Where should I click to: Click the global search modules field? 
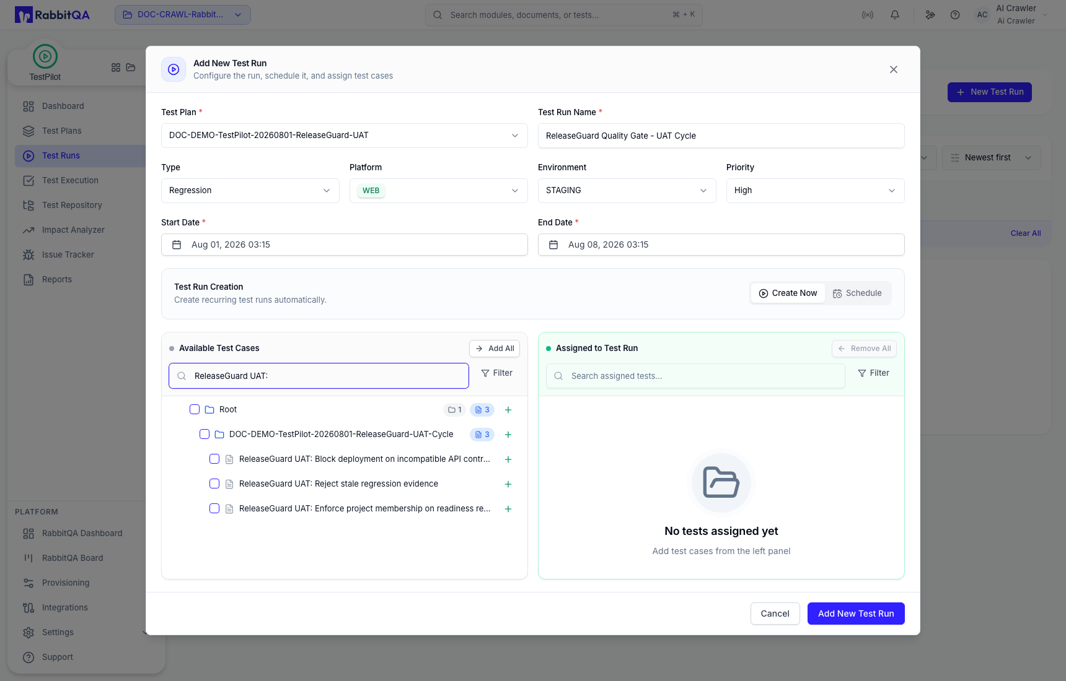tap(564, 15)
